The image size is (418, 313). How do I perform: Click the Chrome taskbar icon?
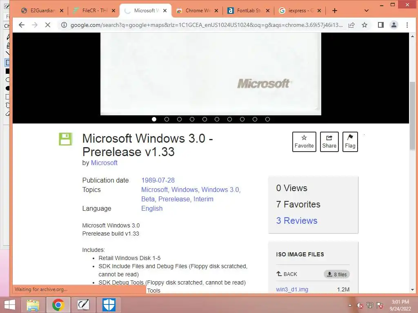click(x=58, y=305)
